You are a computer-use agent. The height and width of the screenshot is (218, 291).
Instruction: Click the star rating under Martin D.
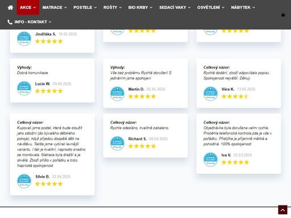point(142,97)
